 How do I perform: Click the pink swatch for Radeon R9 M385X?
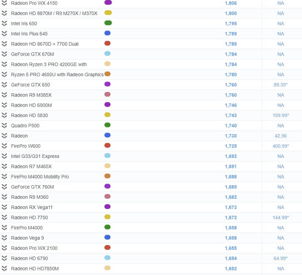(107, 94)
